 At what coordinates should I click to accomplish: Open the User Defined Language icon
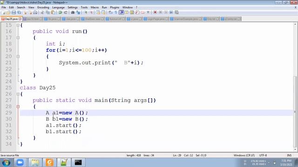(127, 13)
